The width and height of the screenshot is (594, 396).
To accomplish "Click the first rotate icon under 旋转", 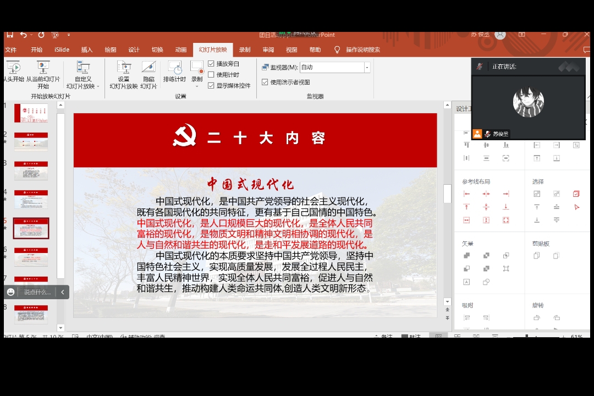I will coord(537,317).
